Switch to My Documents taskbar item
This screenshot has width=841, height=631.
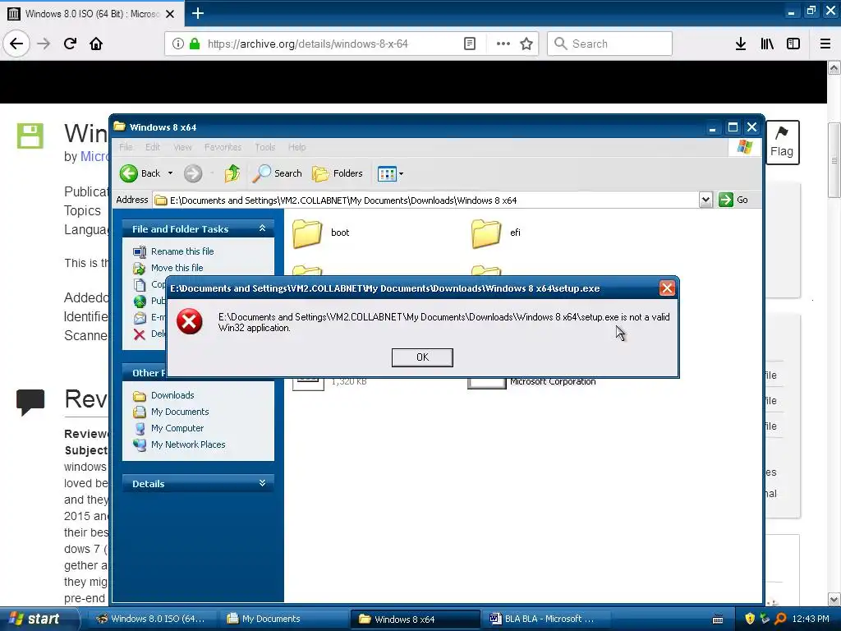point(283,619)
